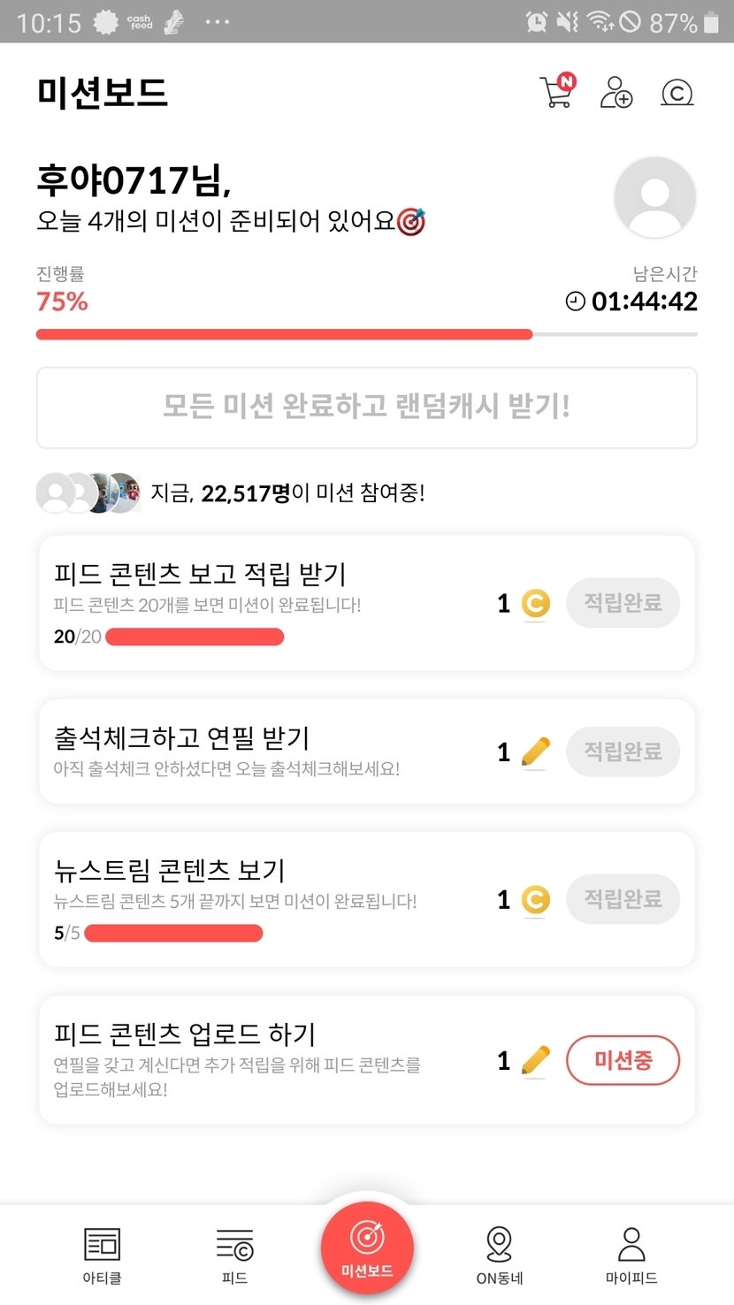Tap the 적립완료 button for 출석체크 mission
The width and height of the screenshot is (734, 1305).
(x=623, y=752)
